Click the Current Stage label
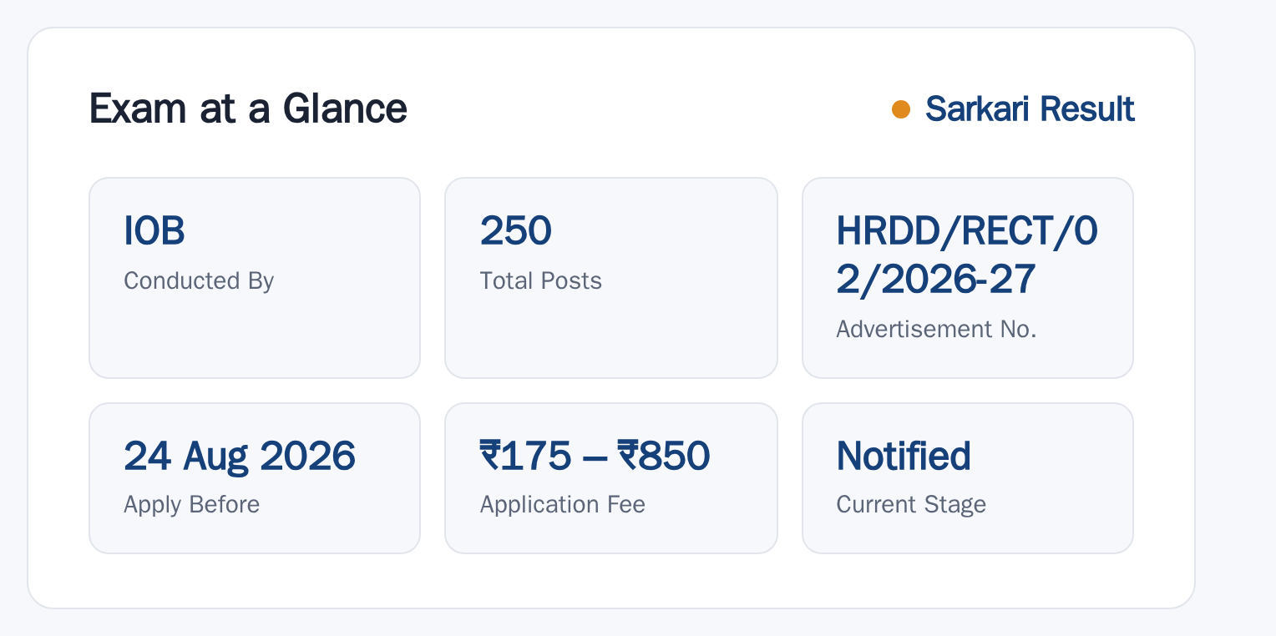 [911, 505]
